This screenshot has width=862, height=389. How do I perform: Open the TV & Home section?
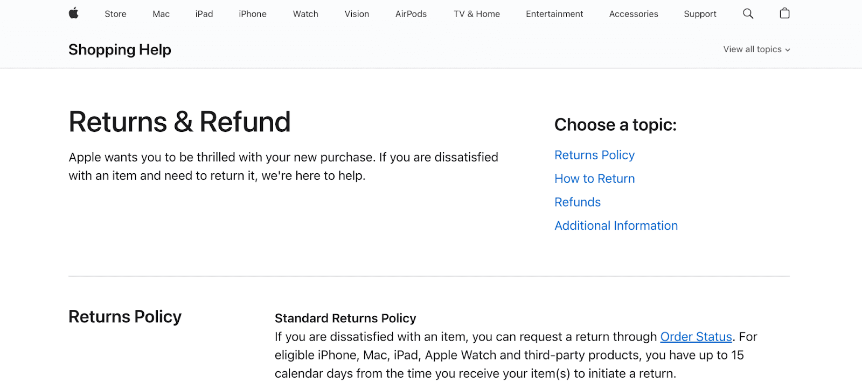click(476, 13)
